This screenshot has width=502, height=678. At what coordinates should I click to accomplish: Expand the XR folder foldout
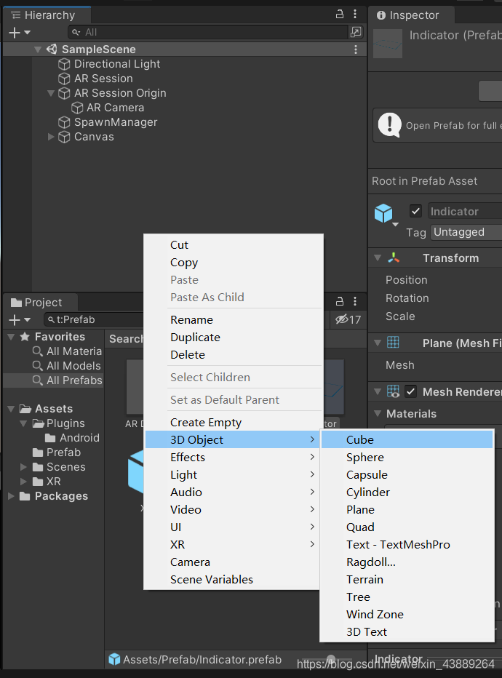pyautogui.click(x=24, y=482)
